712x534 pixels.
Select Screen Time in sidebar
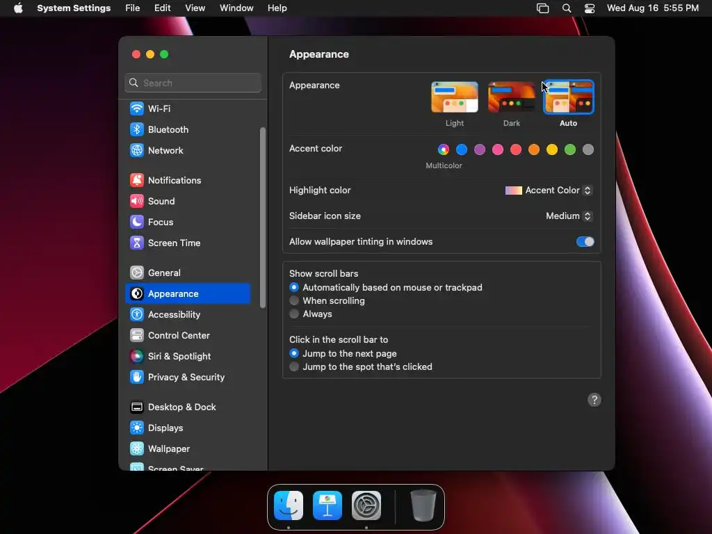[187, 243]
